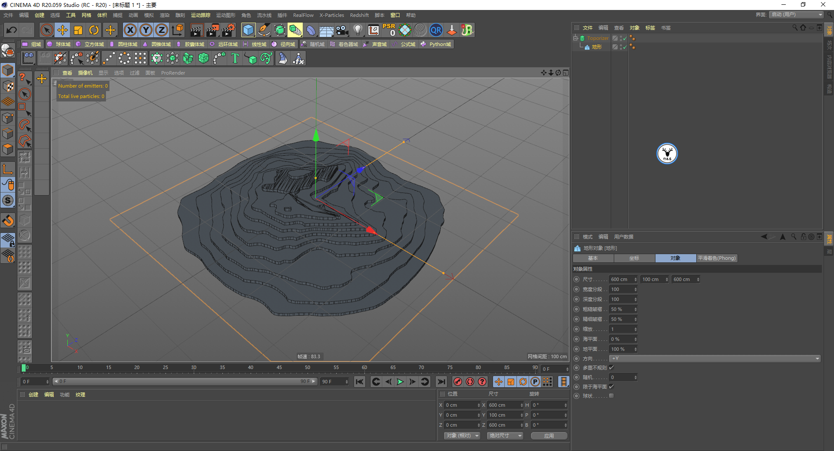Click the Cube primitive icon
834x451 pixels.
[248, 30]
